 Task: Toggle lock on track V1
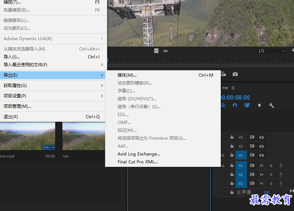point(232,155)
